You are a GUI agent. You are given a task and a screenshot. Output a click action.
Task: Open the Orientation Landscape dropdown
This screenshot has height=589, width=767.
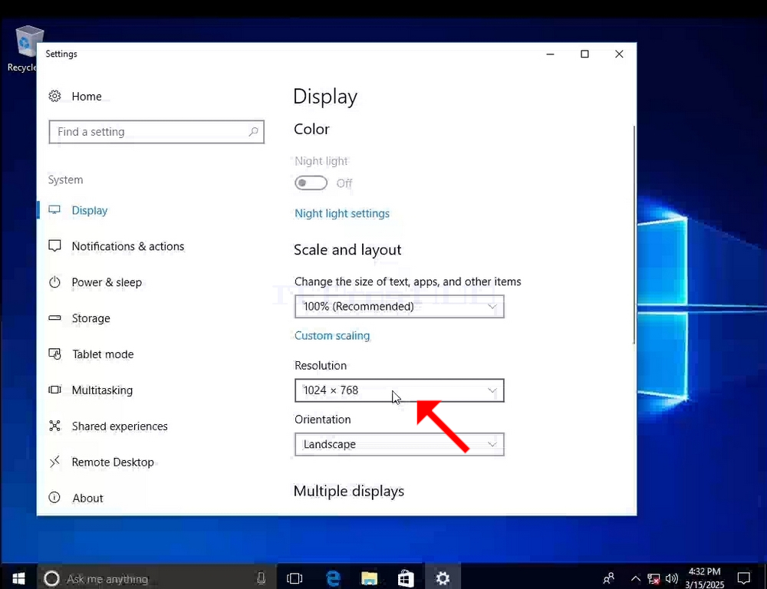coord(399,444)
